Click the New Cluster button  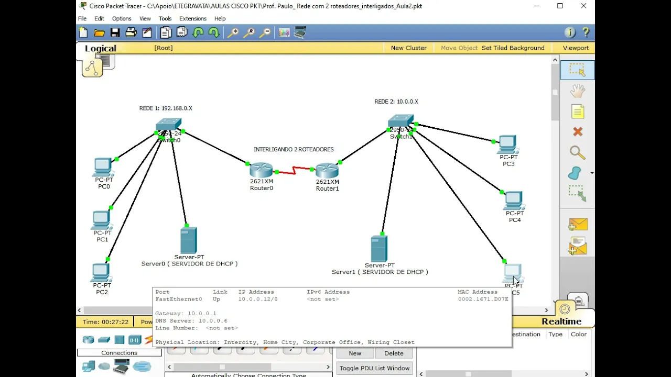coord(408,48)
